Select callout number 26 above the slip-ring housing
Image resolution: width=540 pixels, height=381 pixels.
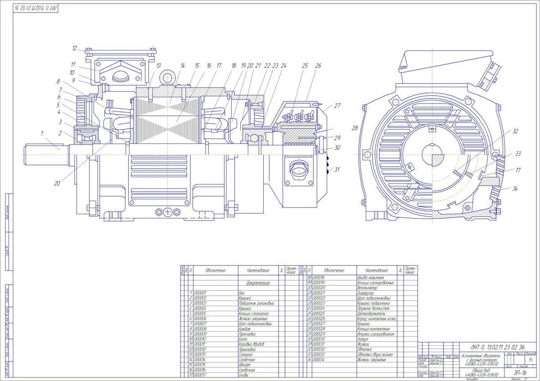coord(318,66)
